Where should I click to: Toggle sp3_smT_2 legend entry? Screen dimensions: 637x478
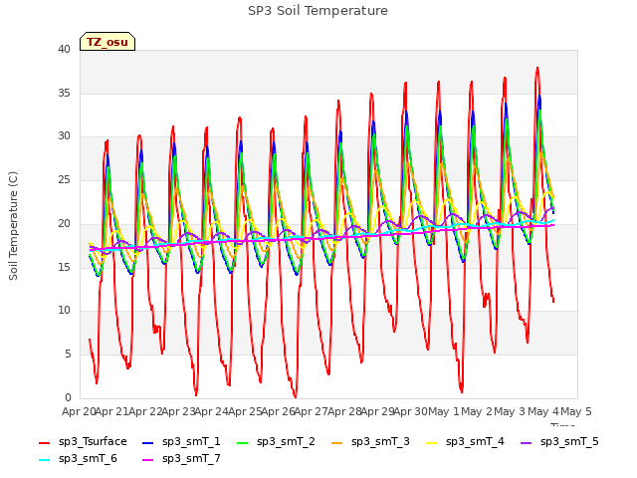pos(276,442)
